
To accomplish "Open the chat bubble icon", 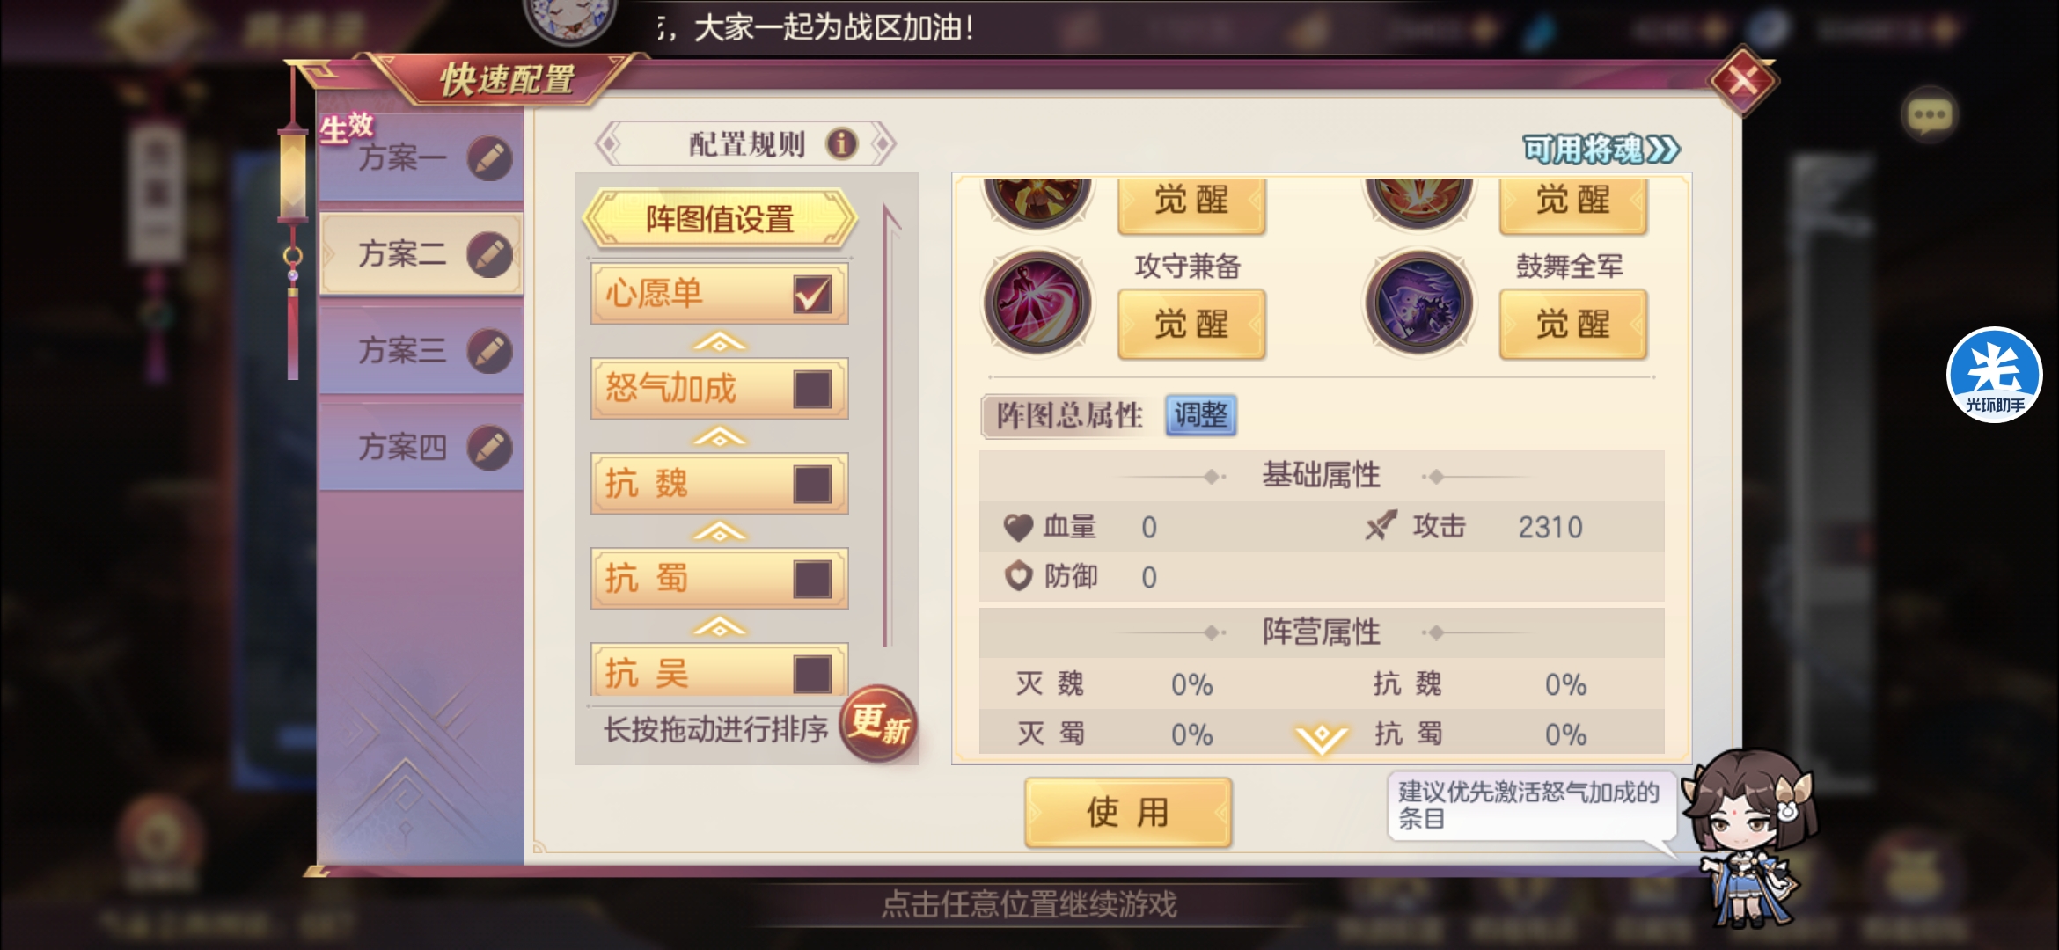I will coord(1929,114).
